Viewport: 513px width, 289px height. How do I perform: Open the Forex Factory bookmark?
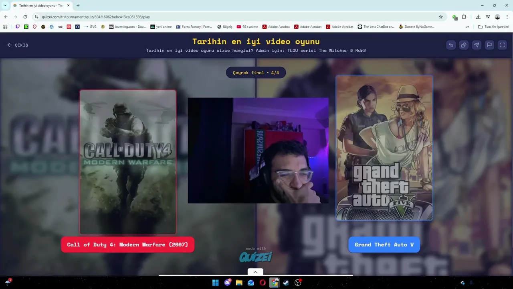194,27
